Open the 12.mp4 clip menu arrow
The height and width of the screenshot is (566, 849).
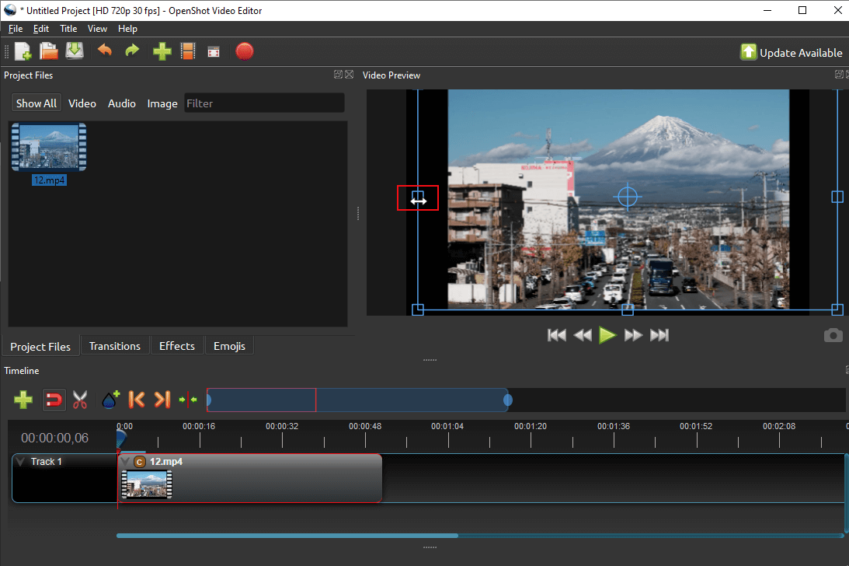[126, 462]
